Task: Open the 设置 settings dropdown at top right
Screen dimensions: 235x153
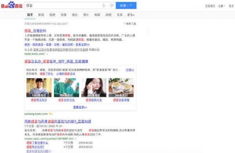Action: tap(222, 6)
